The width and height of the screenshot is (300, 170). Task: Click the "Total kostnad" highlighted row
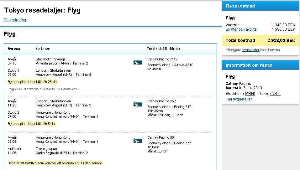(260, 40)
